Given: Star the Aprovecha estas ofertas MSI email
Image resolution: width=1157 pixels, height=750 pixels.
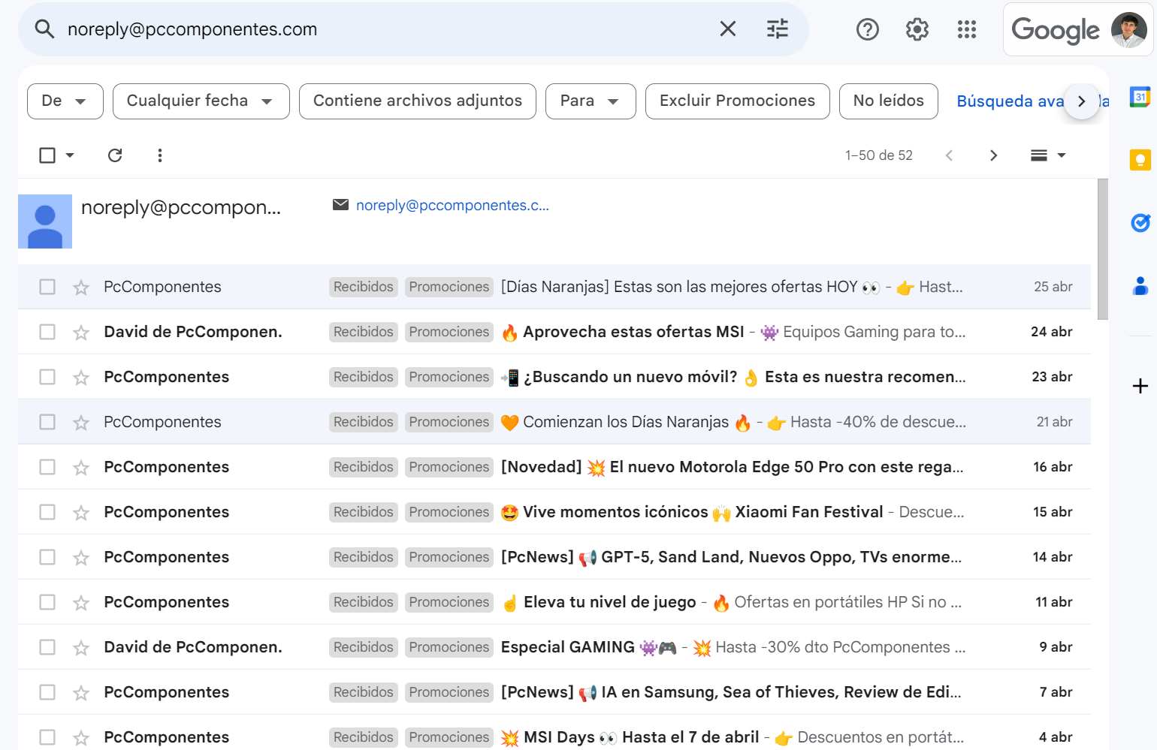Looking at the screenshot, I should click(81, 333).
